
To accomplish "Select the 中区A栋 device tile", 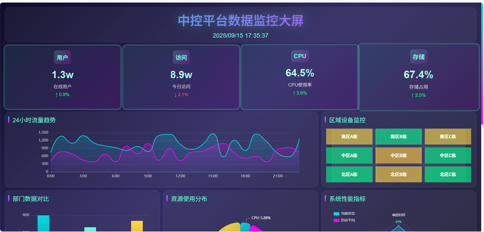I will (349, 155).
